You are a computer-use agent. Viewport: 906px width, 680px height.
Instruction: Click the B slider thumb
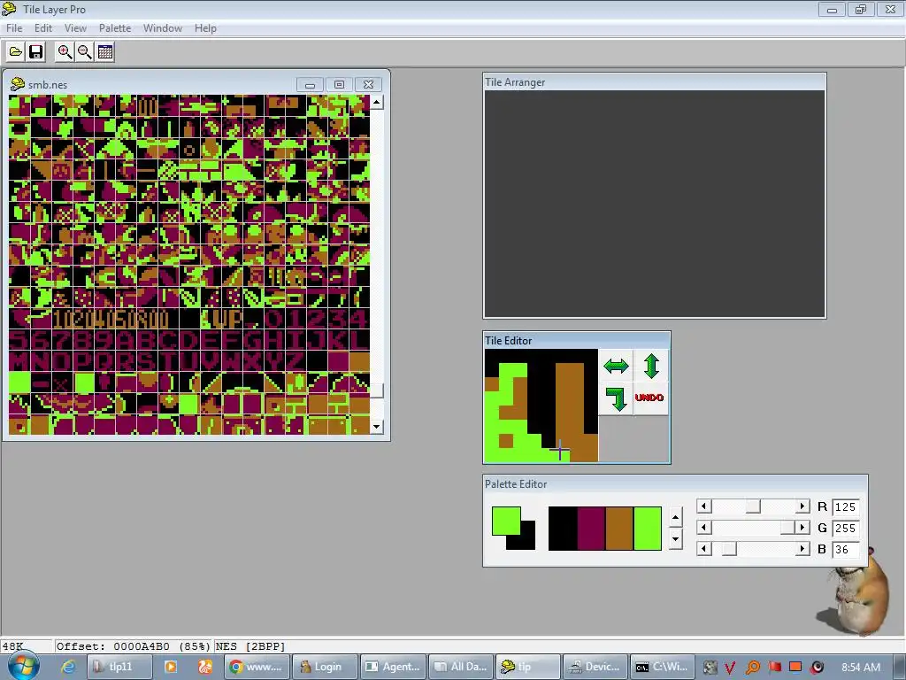point(729,549)
